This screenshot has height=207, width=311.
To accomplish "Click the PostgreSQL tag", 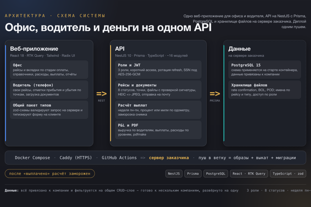I will point(216,174).
